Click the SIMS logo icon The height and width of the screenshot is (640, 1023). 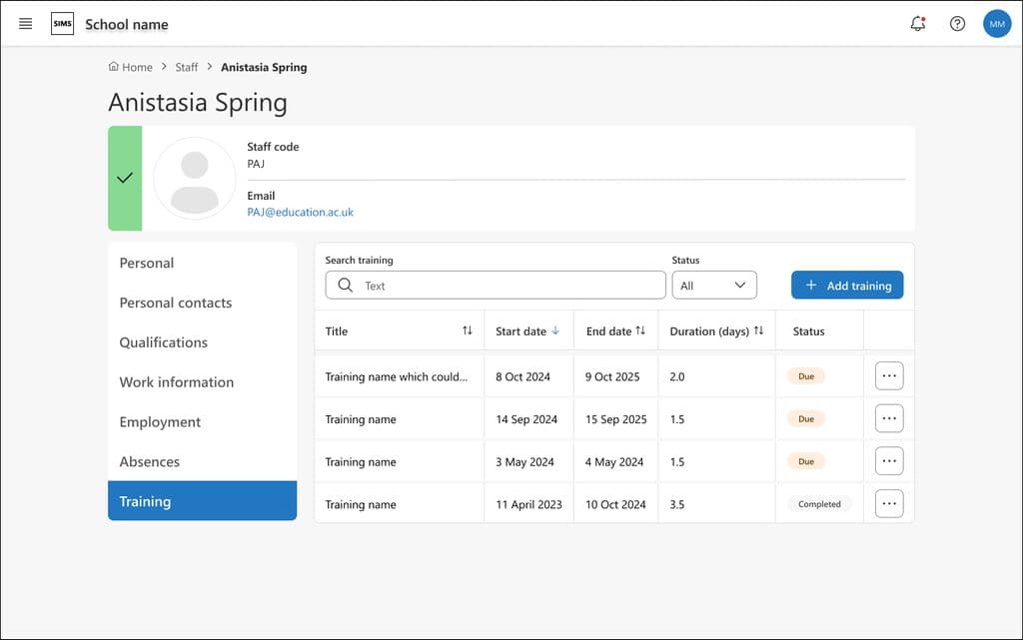(62, 24)
